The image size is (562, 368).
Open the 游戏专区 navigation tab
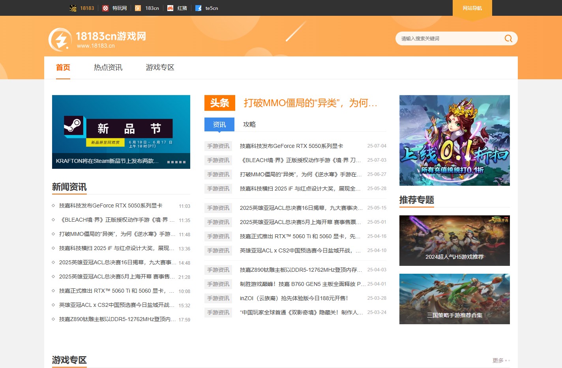tap(160, 67)
